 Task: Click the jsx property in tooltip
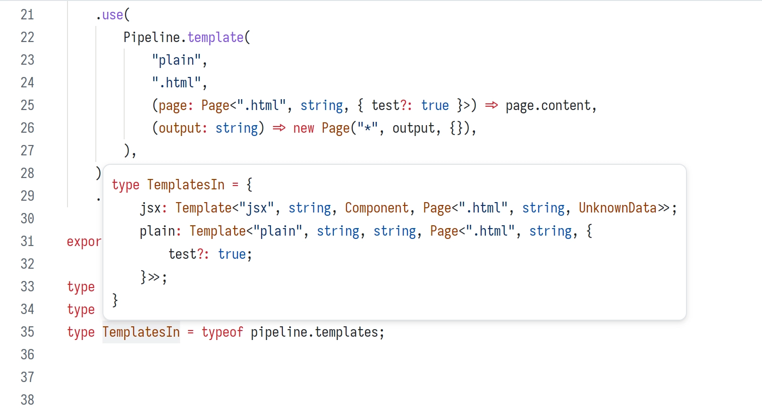click(150, 207)
